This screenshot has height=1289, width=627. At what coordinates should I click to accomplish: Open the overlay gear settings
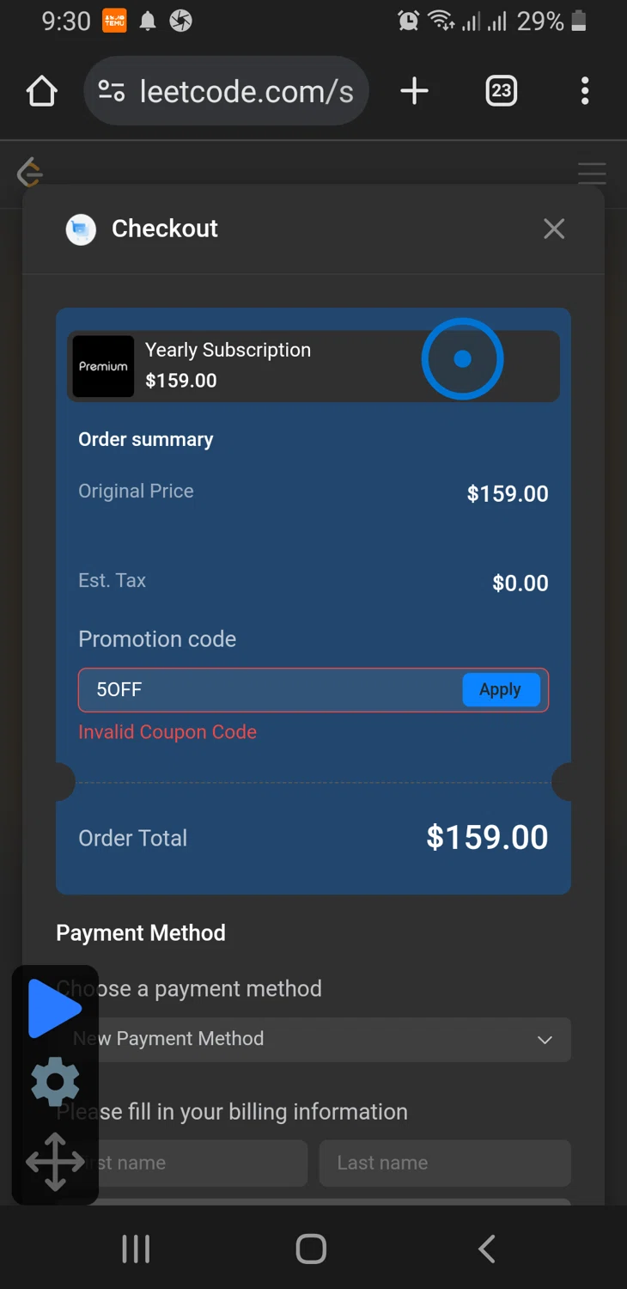55,1082
